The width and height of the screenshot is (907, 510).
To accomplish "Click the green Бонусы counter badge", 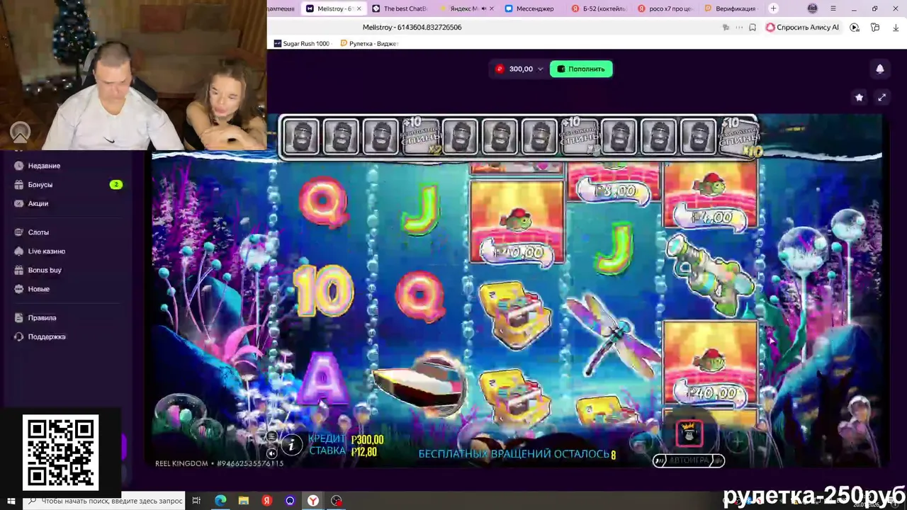I will tap(116, 185).
